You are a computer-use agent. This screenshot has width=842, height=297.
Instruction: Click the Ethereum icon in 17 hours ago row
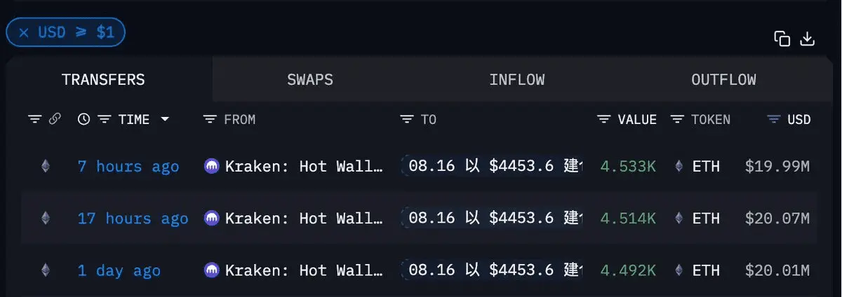coord(46,219)
